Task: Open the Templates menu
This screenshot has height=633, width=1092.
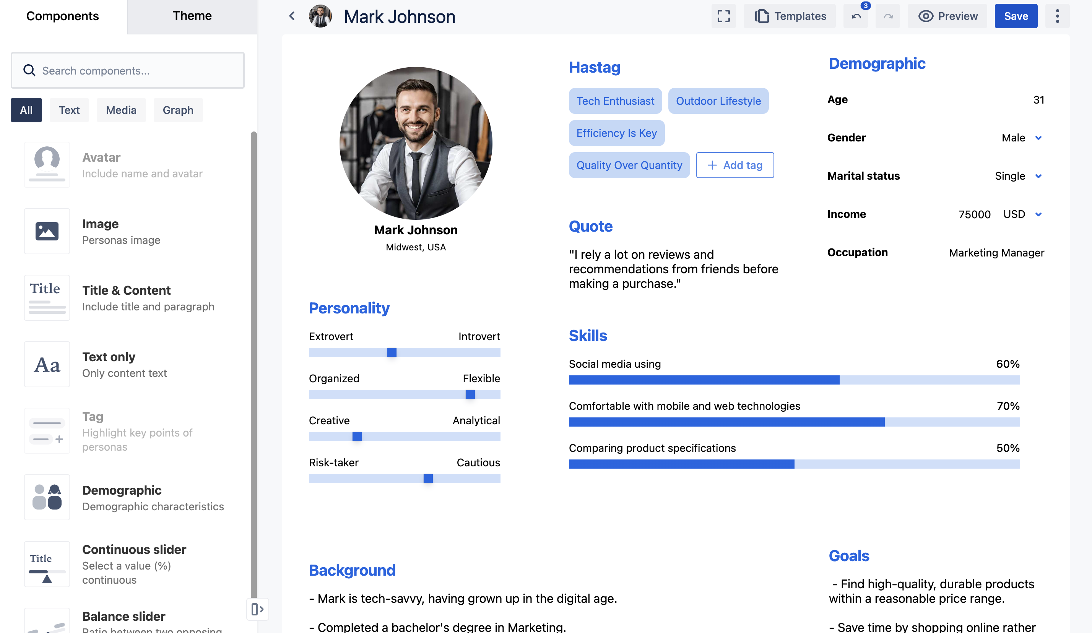Action: 790,16
